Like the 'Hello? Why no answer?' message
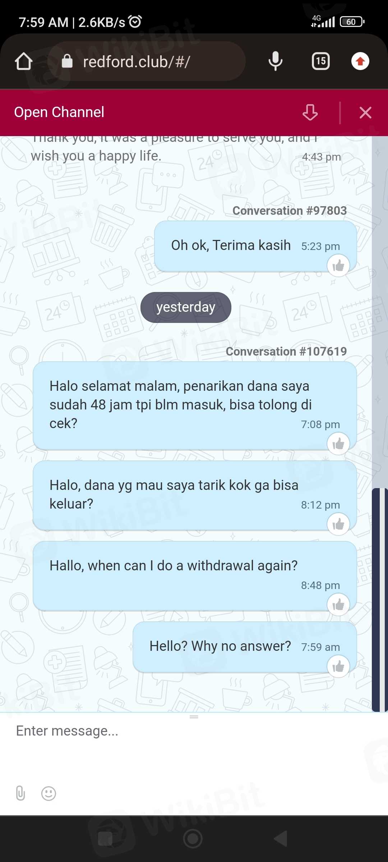Viewport: 388px width, 862px height. pos(338,667)
